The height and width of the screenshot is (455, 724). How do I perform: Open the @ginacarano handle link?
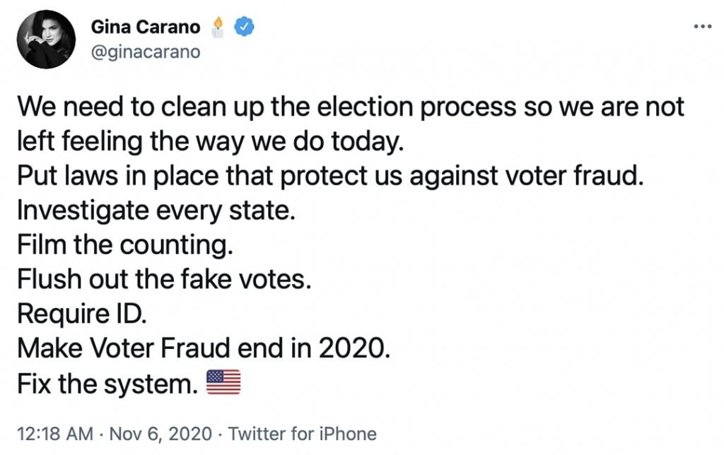145,52
